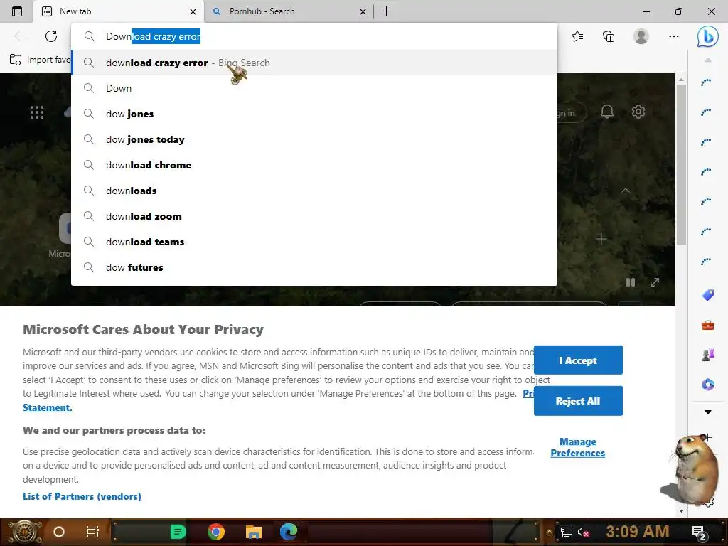Click the notifications bell icon
The height and width of the screenshot is (546, 728).
coord(607,112)
